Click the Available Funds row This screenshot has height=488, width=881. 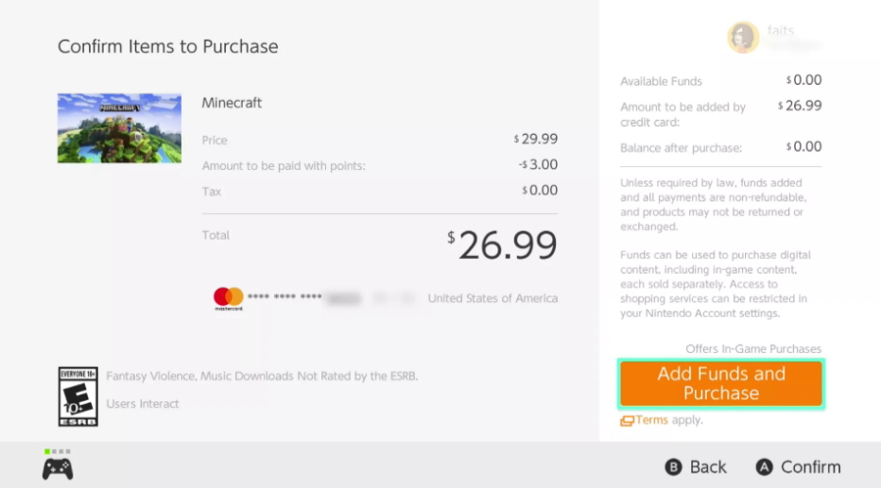(721, 81)
